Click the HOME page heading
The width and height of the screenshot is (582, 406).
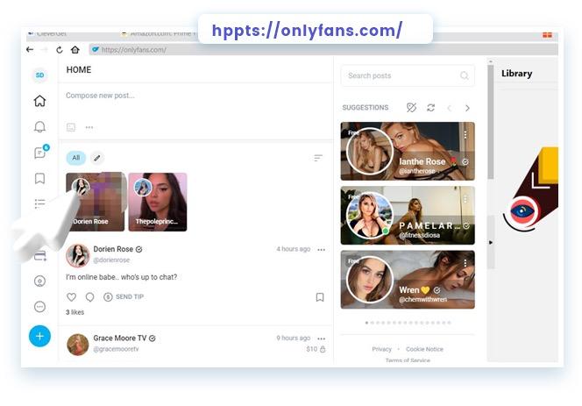click(79, 70)
